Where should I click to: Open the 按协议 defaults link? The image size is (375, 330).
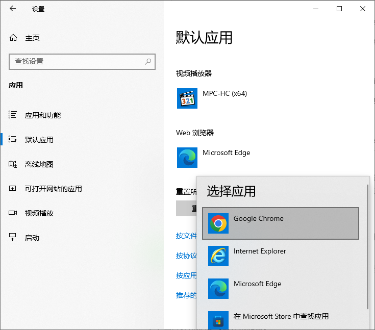(x=186, y=256)
